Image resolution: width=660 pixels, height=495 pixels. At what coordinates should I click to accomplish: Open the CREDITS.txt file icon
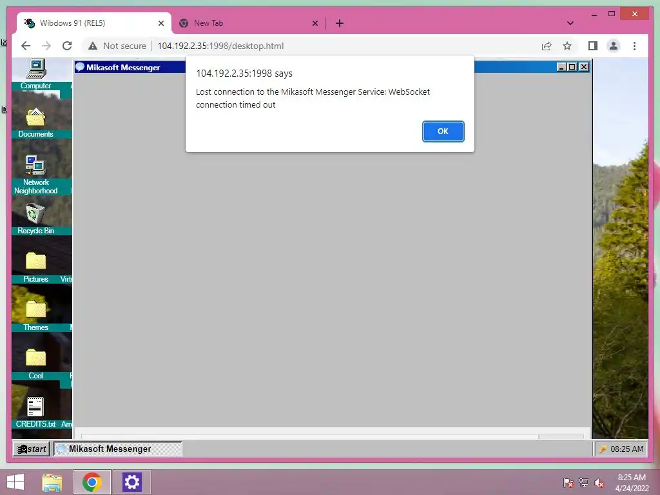tap(36, 412)
